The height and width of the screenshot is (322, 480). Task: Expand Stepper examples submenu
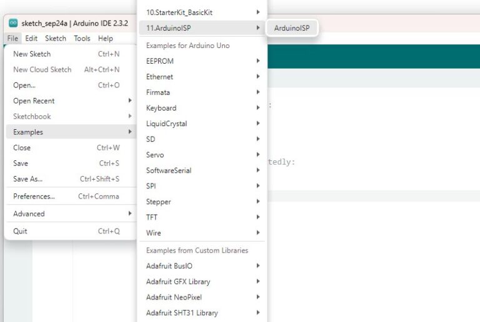point(202,202)
